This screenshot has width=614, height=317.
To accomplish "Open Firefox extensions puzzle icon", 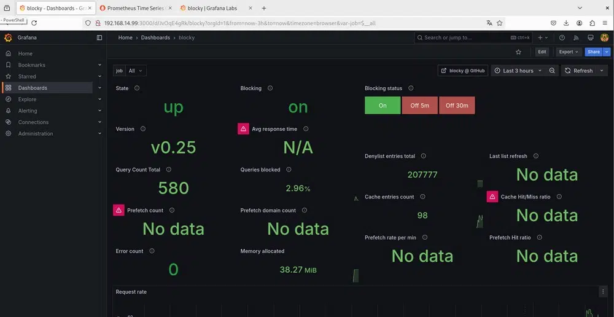I will click(x=592, y=23).
